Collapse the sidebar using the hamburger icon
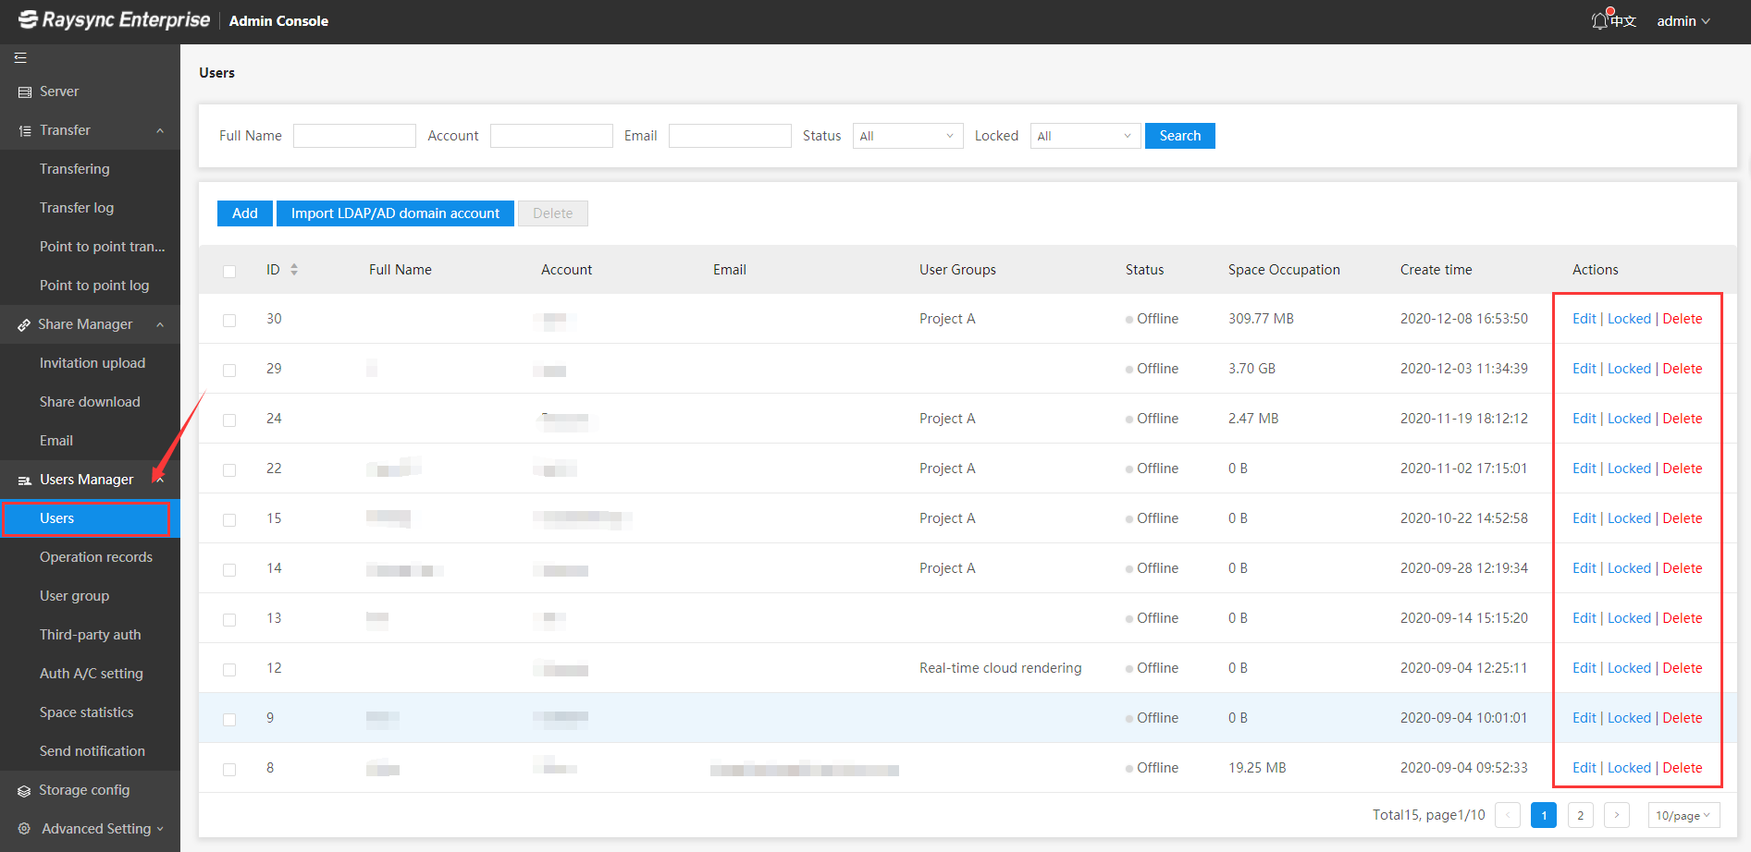The image size is (1751, 852). click(x=20, y=57)
